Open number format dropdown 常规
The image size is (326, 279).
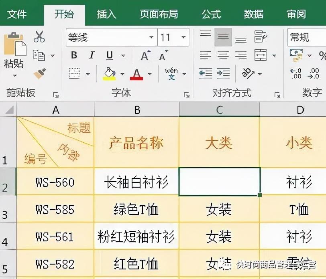coord(307,37)
